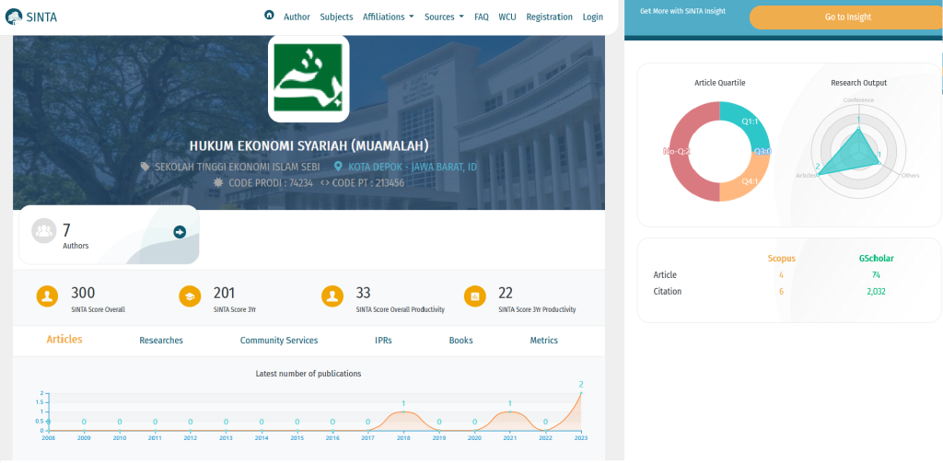The image size is (943, 463).
Task: Click the 3Yr Productivity chart icon
Action: (x=475, y=296)
